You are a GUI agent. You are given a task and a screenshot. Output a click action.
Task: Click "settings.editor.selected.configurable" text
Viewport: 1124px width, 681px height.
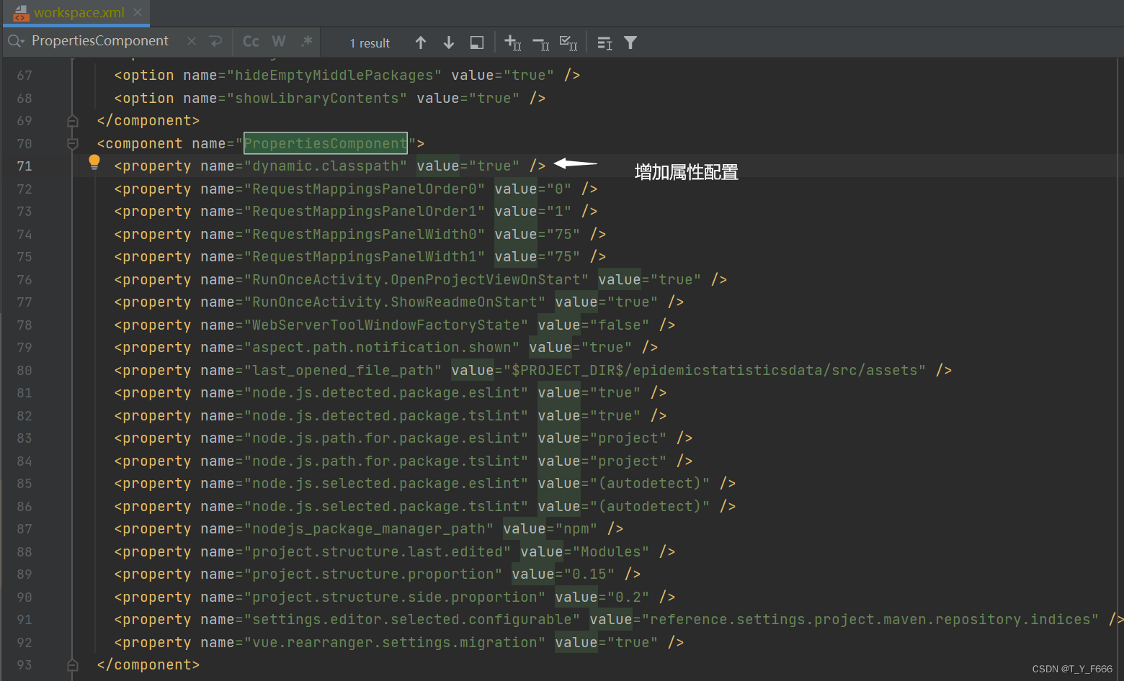coord(412,619)
